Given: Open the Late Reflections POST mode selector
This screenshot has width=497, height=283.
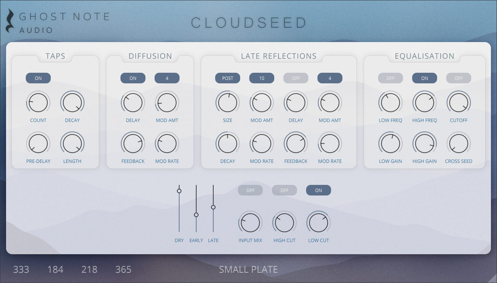Looking at the screenshot, I should [x=227, y=78].
